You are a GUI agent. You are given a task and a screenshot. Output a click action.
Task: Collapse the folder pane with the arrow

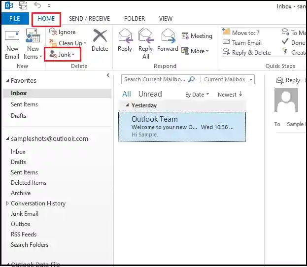pyautogui.click(x=108, y=75)
